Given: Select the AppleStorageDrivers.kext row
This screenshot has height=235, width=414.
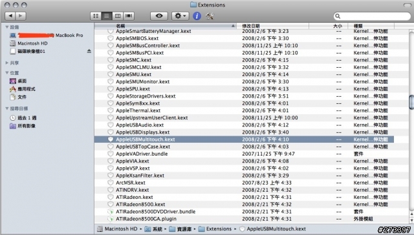Looking at the screenshot, I should pyautogui.click(x=244, y=96).
